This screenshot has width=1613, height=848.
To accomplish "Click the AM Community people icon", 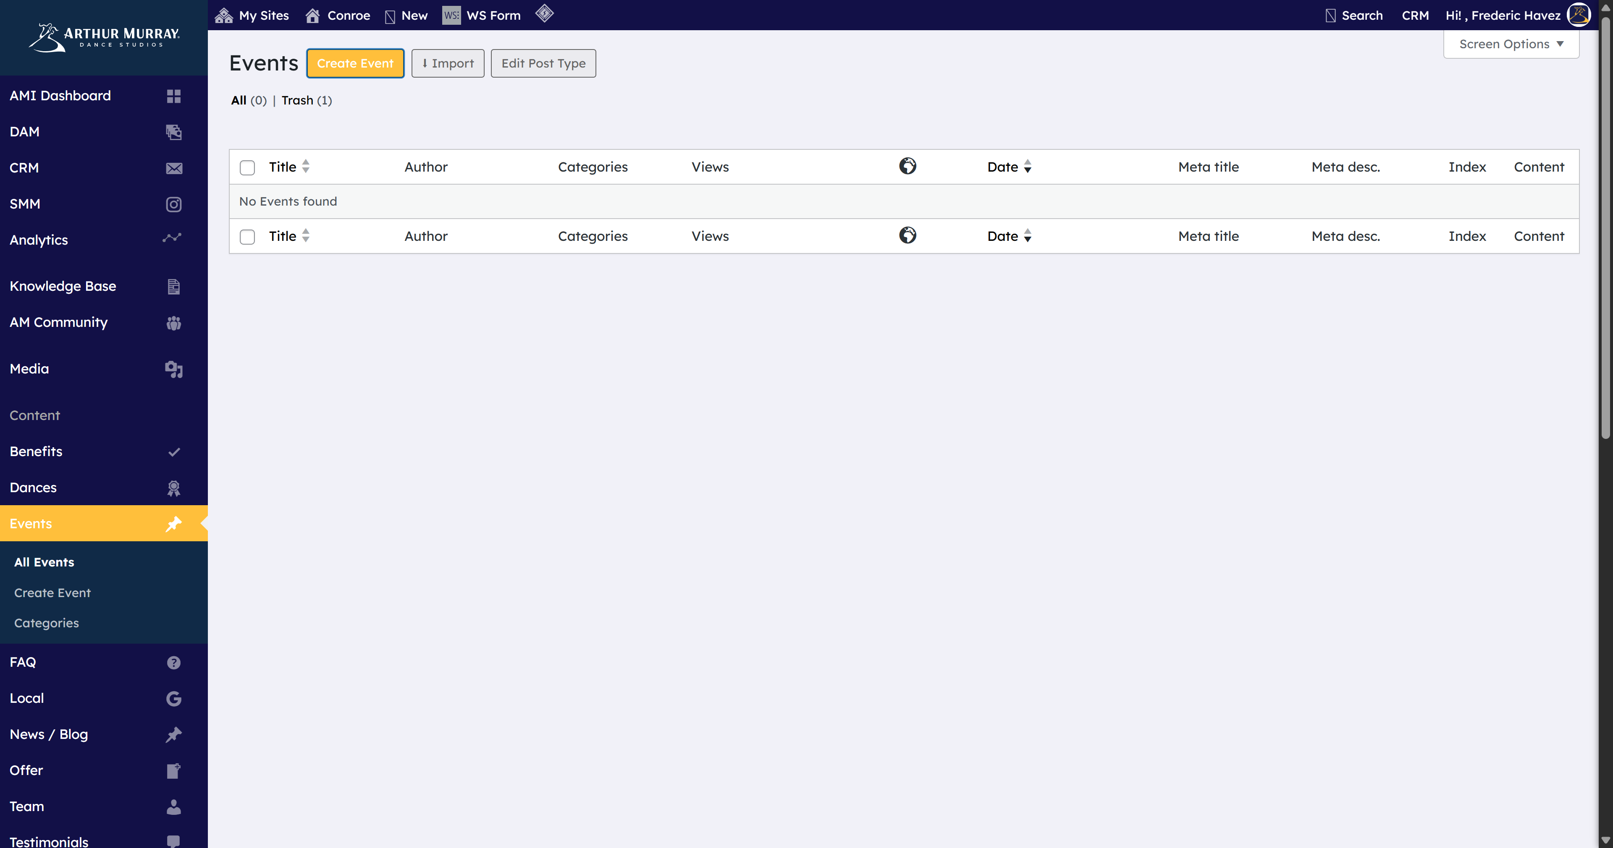I will coord(173,323).
